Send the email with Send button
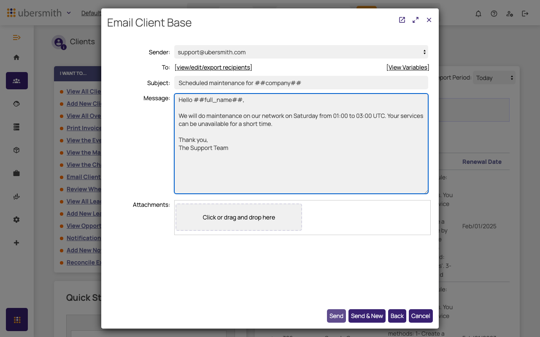Screen dimensions: 540x337 [x=336, y=316]
